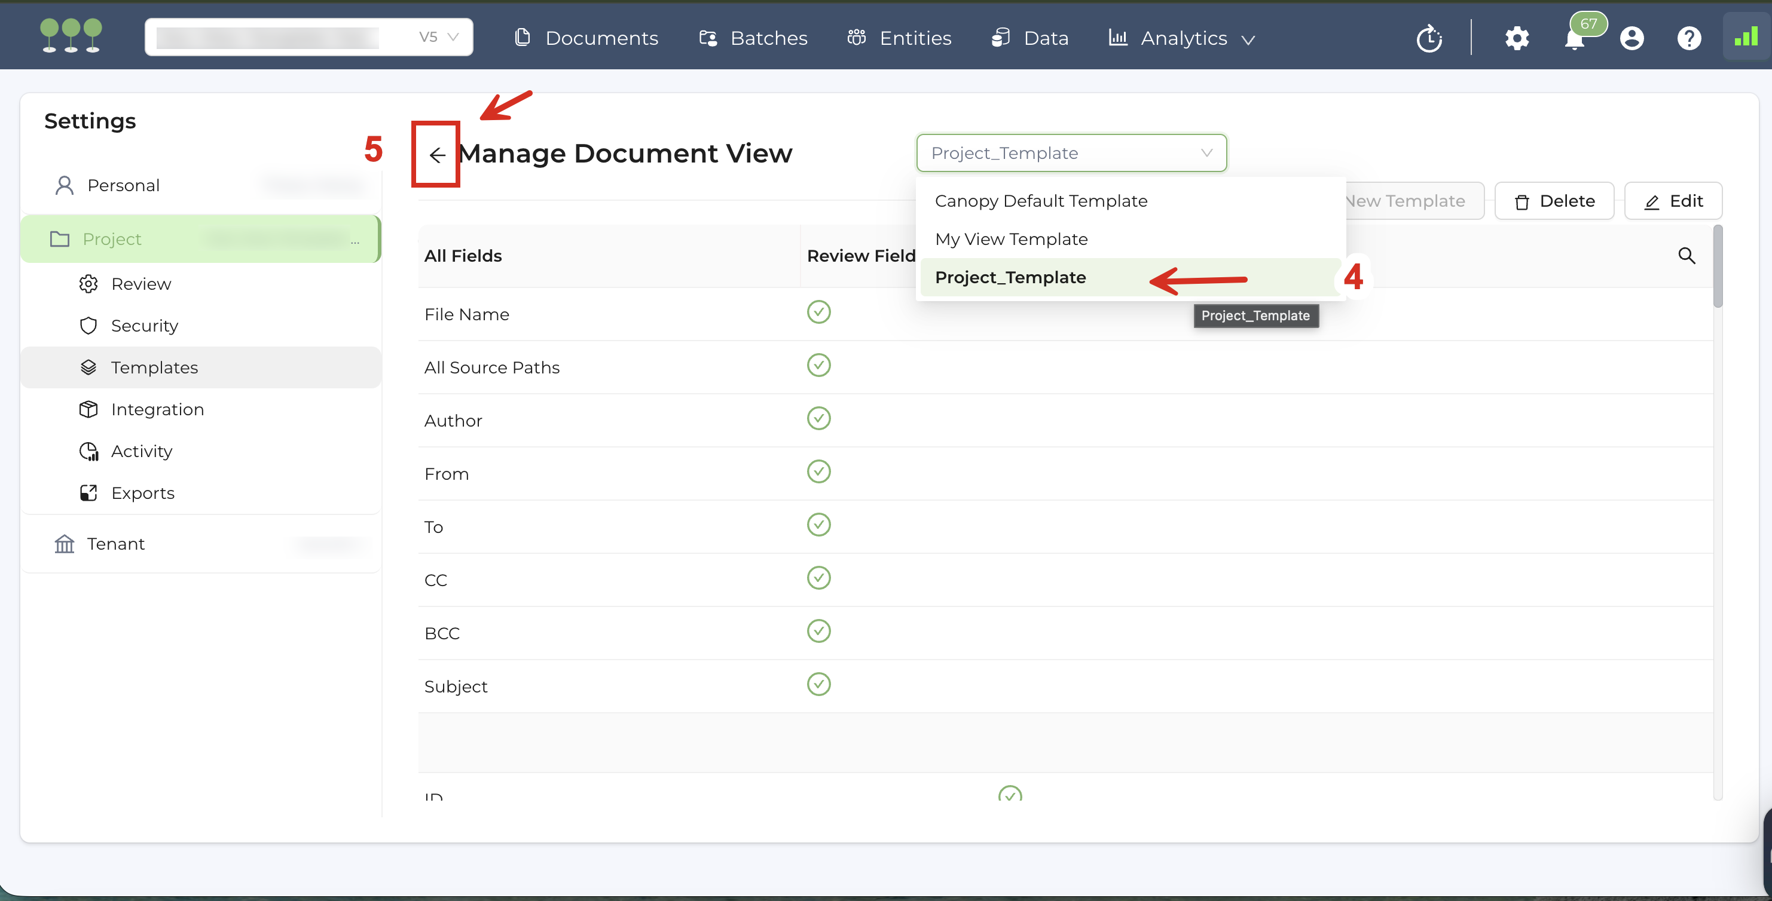Image resolution: width=1772 pixels, height=901 pixels.
Task: Open the help question mark icon
Action: (x=1688, y=38)
